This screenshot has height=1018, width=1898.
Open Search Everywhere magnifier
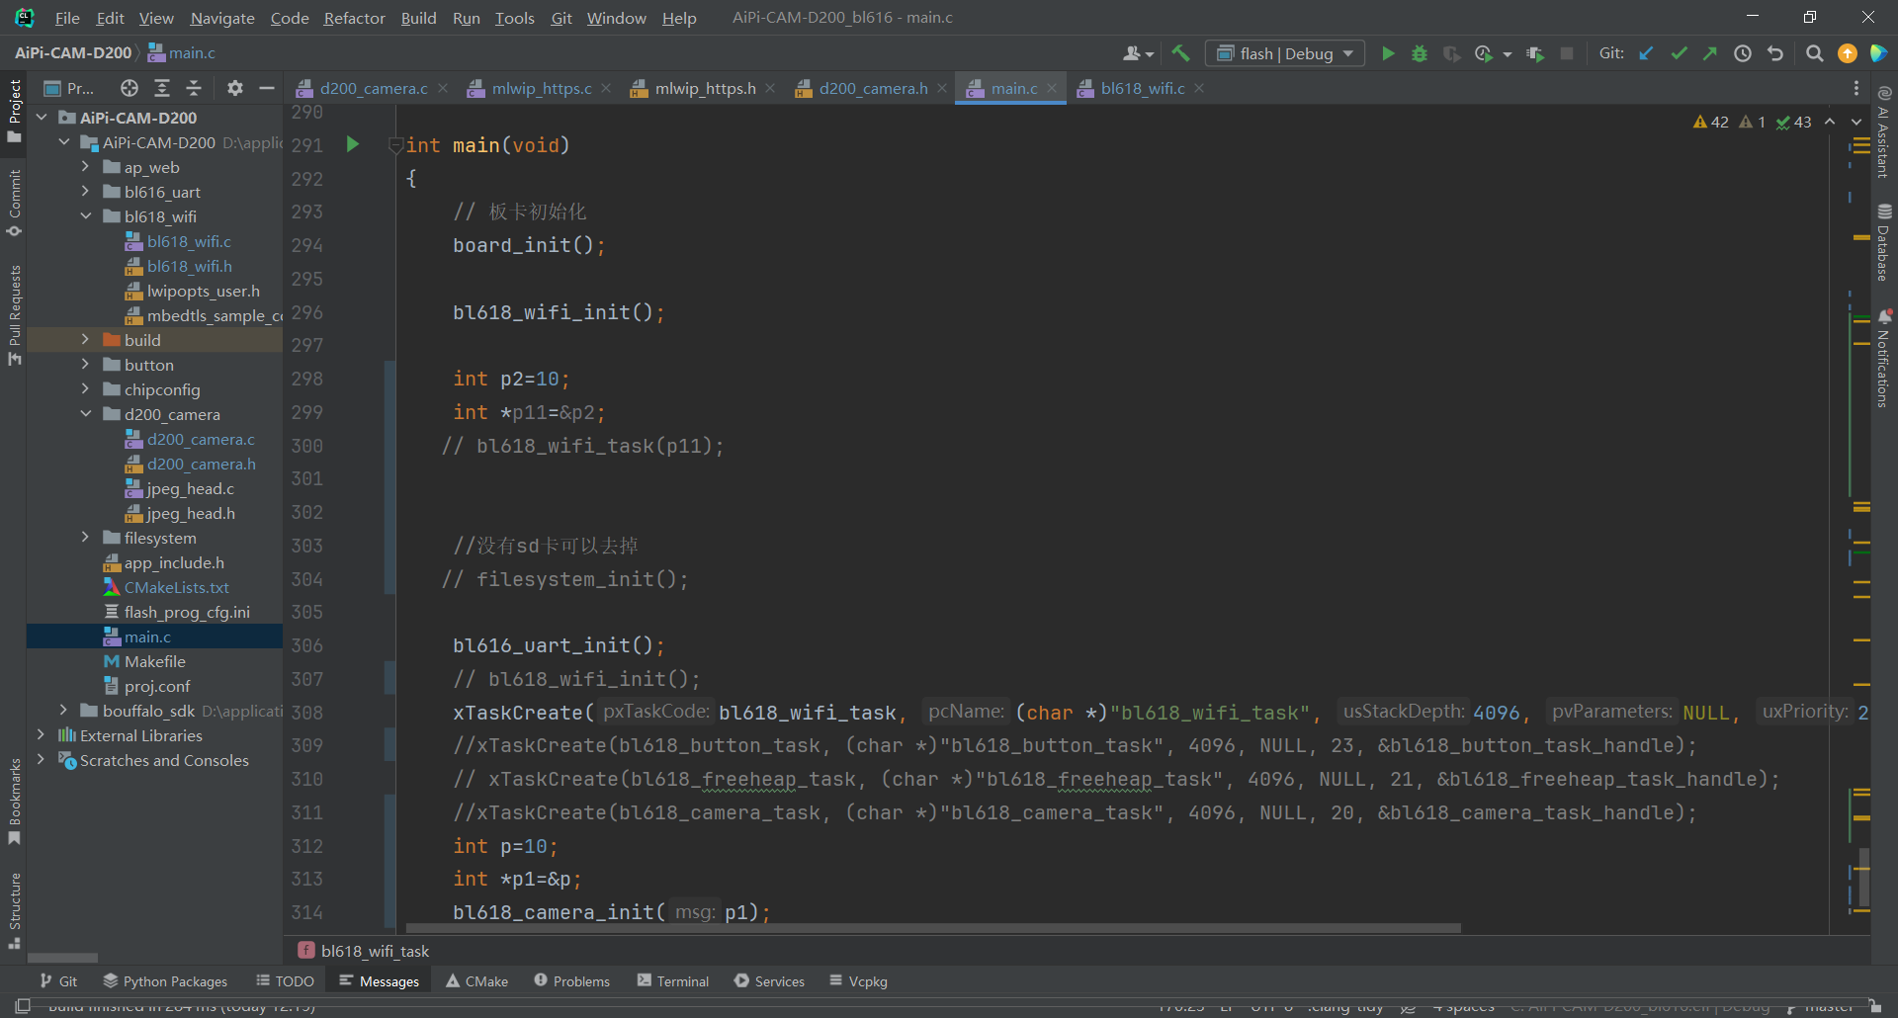click(x=1815, y=53)
